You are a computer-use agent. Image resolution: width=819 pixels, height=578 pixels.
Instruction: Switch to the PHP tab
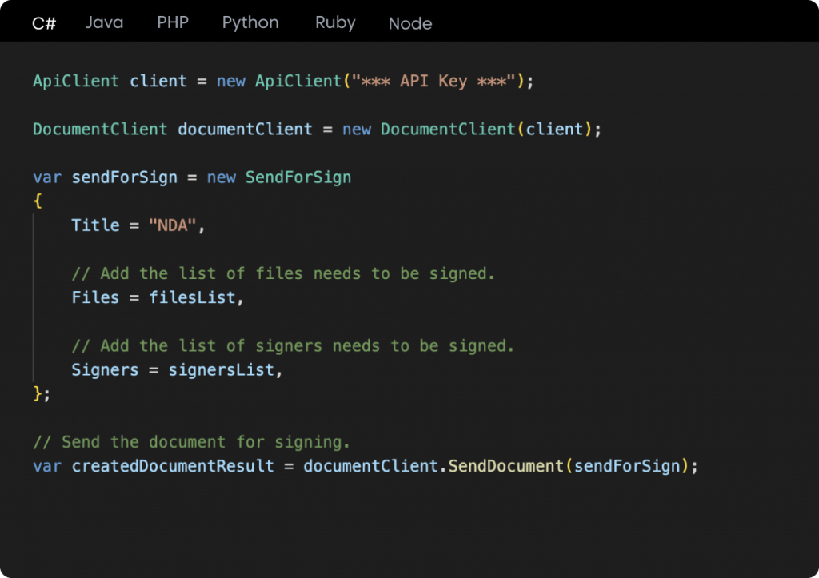172,22
